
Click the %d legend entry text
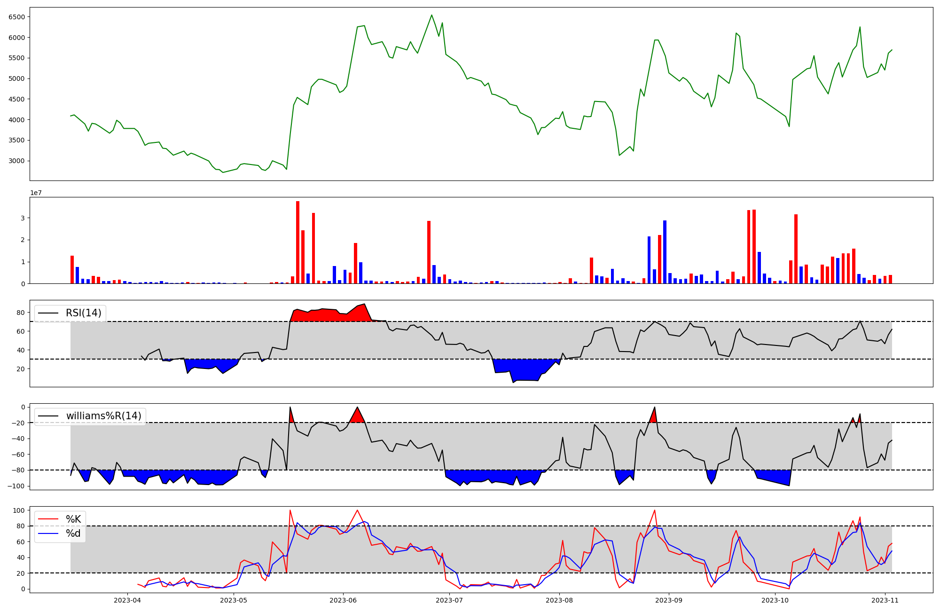coord(73,533)
